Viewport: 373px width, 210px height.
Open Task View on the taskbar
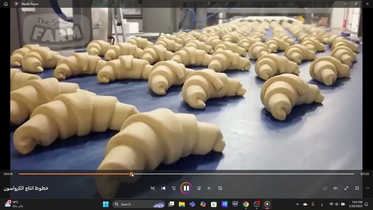(x=171, y=204)
